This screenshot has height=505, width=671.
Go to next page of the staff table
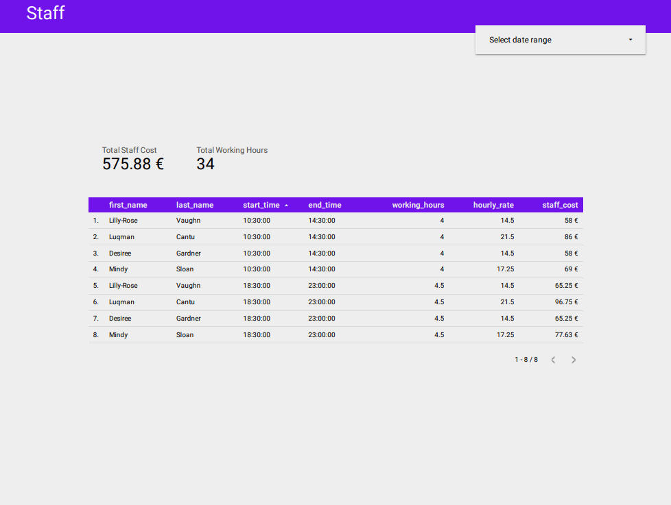click(x=574, y=359)
